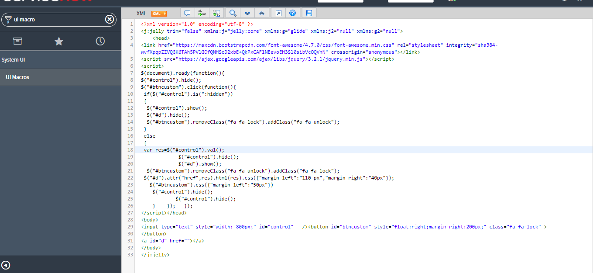Image resolution: width=593 pixels, height=273 pixels.
Task: Save the XML record using the disk icon
Action: coord(309,13)
